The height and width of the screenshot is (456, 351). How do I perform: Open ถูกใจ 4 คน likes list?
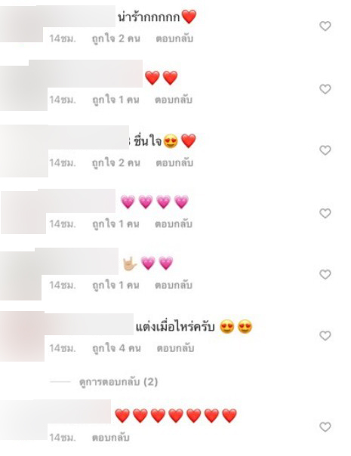116,348
